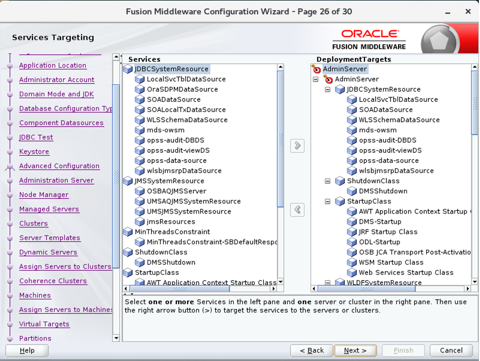The width and height of the screenshot is (480, 361).
Task: Collapse the nested AdminServer node in DeploymentTargets
Action: (315, 79)
